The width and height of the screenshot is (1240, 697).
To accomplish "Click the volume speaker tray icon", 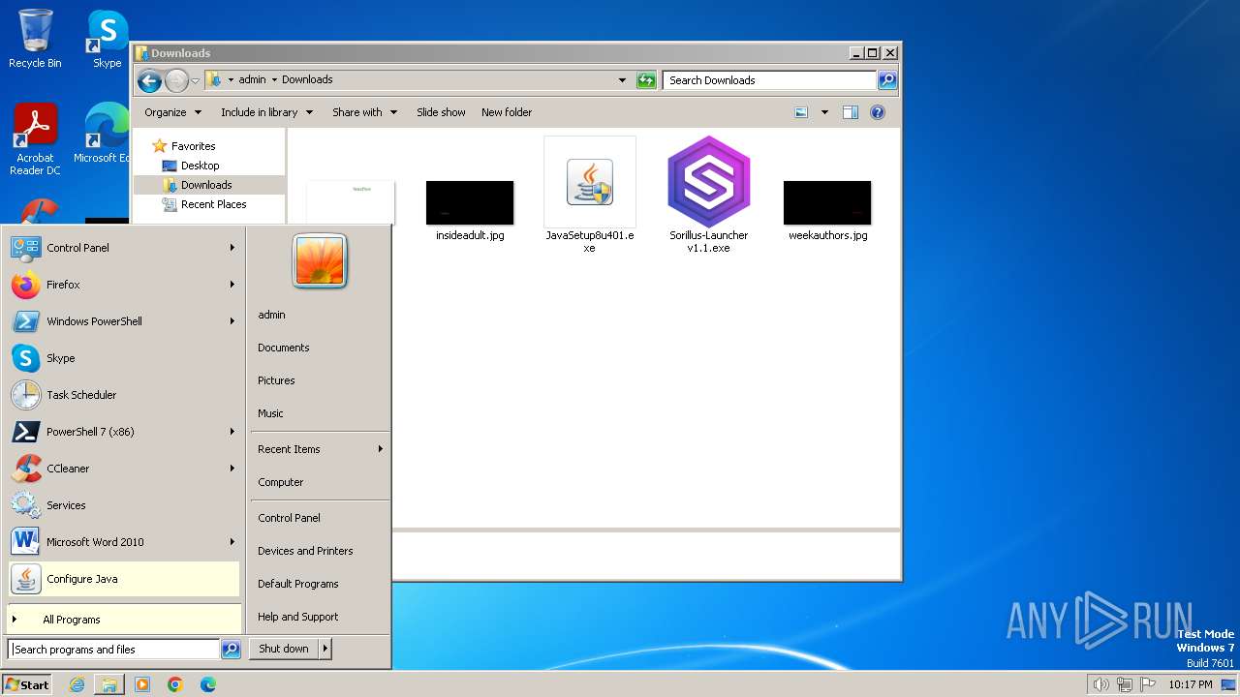I will (x=1100, y=684).
